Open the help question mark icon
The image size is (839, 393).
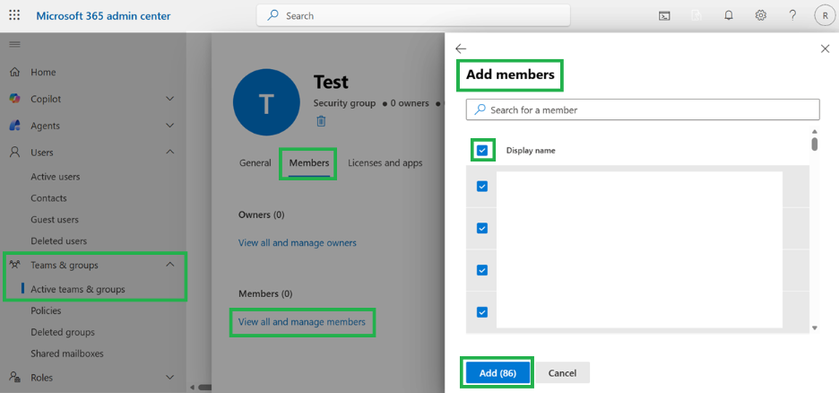pyautogui.click(x=793, y=15)
